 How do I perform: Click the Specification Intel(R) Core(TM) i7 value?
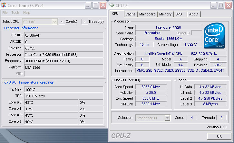pos(181,53)
